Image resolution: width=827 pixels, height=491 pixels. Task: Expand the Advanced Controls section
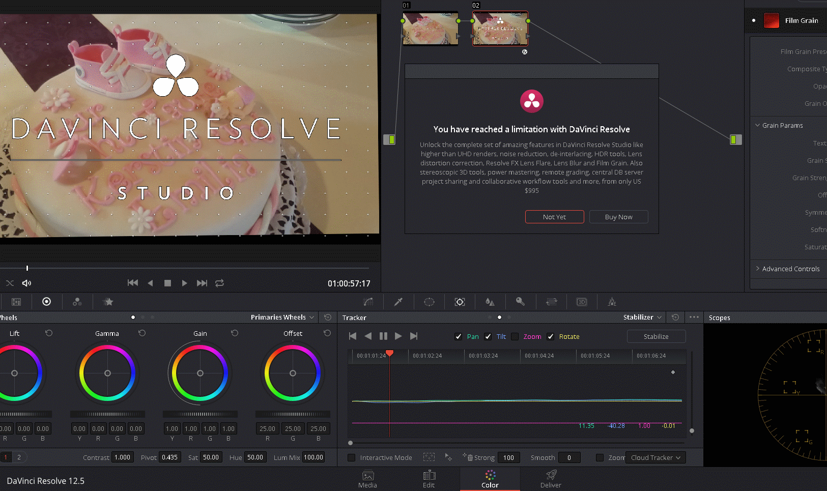click(758, 269)
